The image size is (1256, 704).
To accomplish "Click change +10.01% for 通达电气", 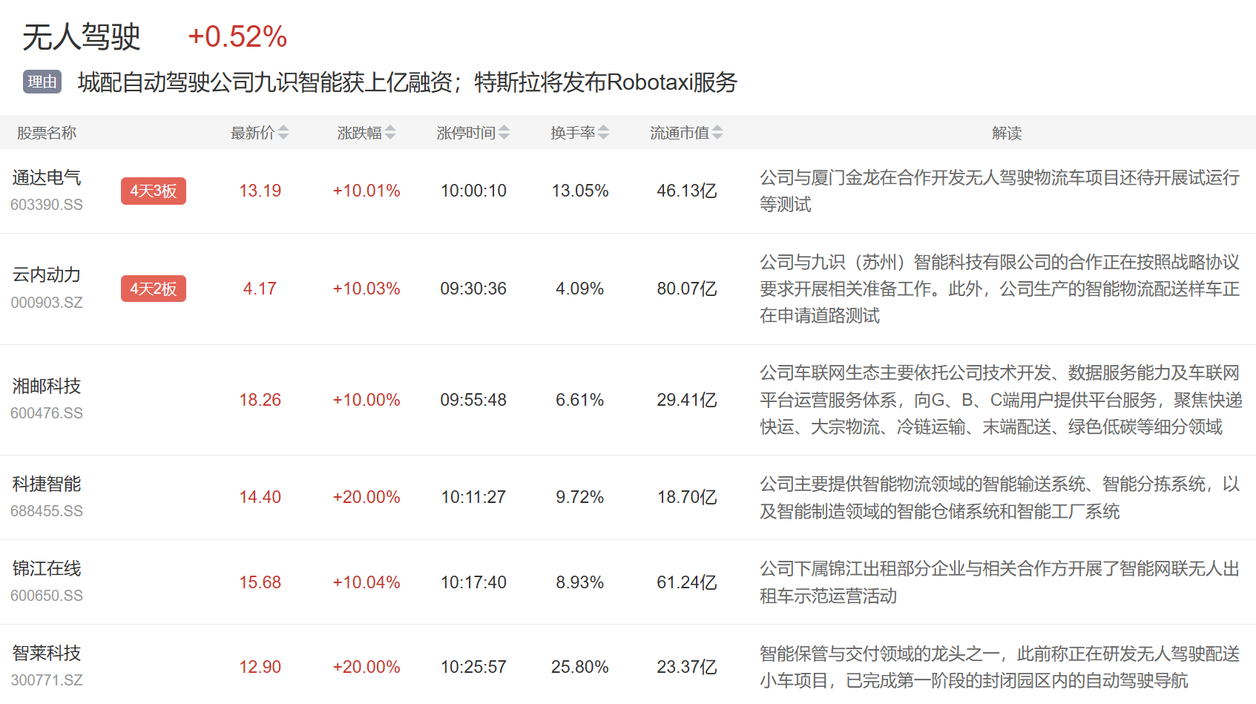I will tap(366, 191).
